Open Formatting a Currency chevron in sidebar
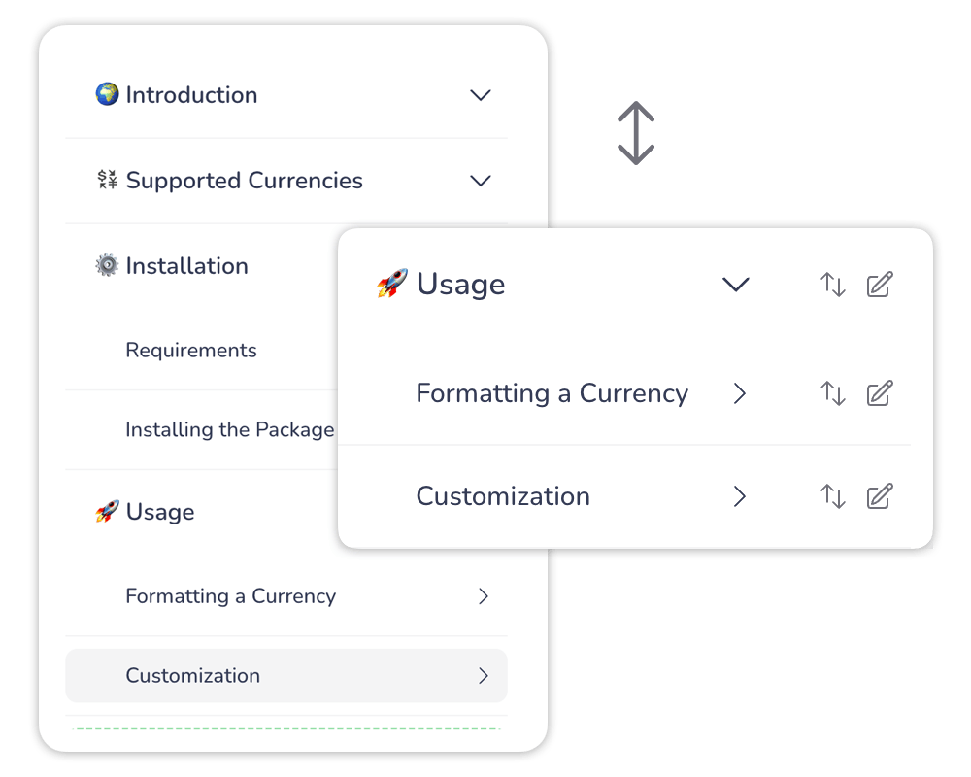This screenshot has height=777, width=971. click(484, 596)
